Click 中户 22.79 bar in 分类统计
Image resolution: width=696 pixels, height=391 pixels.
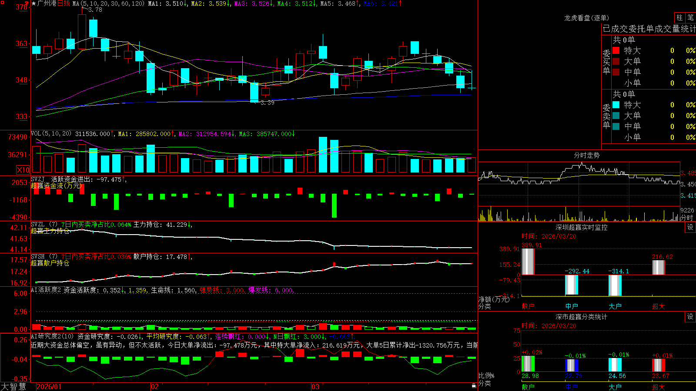[571, 365]
